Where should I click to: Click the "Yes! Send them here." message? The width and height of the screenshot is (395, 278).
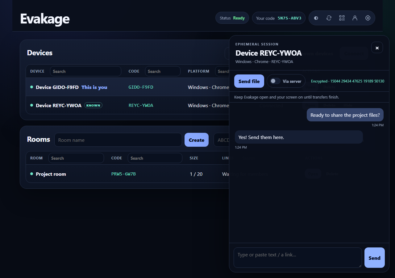(x=299, y=137)
